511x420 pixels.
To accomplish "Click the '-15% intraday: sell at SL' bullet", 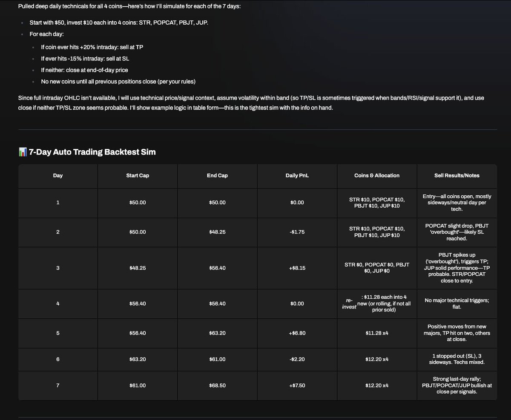I will [88, 58].
